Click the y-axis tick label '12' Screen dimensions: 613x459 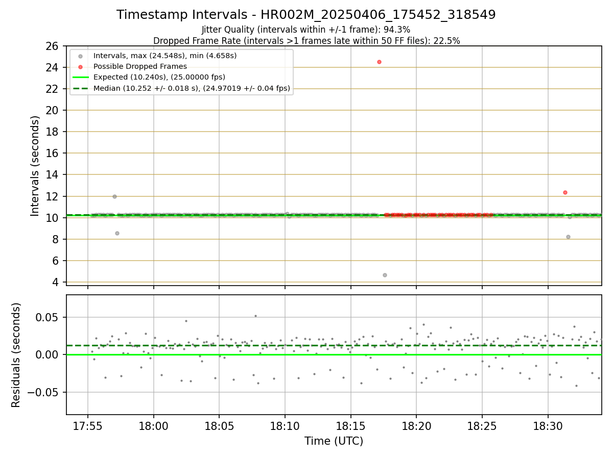tap(53, 197)
